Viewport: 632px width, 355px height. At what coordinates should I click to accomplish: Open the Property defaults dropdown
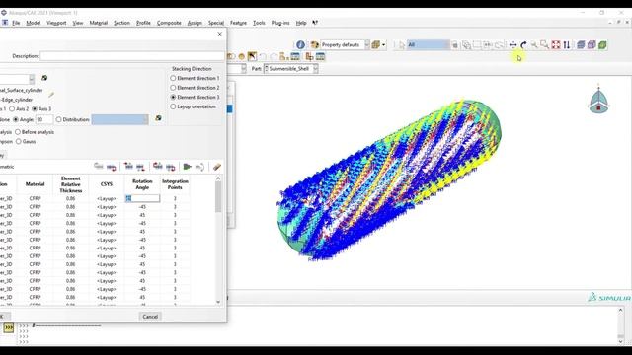[x=345, y=45]
